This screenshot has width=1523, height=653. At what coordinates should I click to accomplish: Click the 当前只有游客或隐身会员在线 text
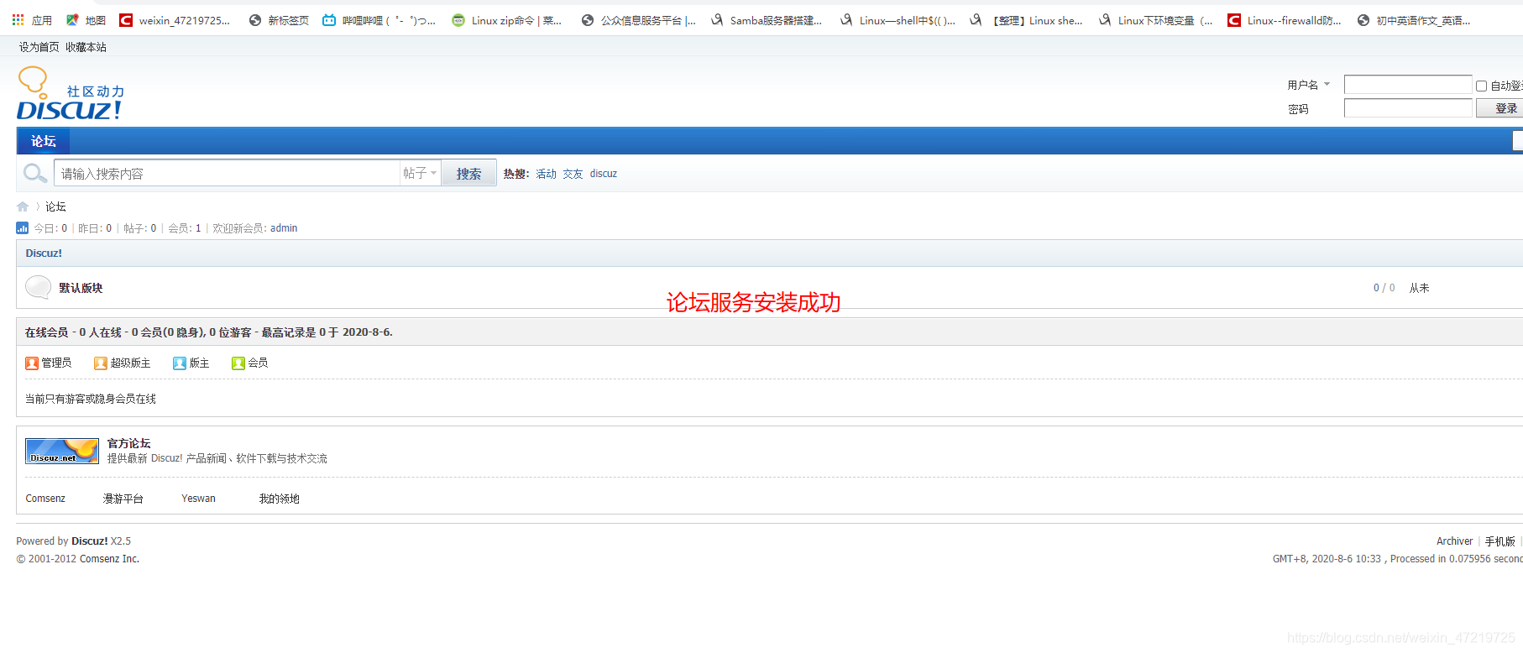[91, 399]
